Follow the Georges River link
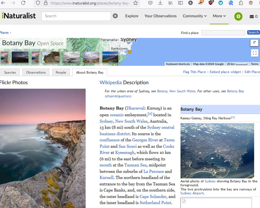Image resolution: width=260 pixels, height=208 pixels. (x=145, y=140)
